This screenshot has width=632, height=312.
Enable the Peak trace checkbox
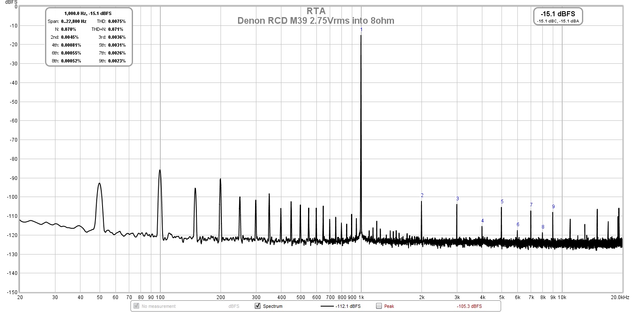(x=379, y=306)
